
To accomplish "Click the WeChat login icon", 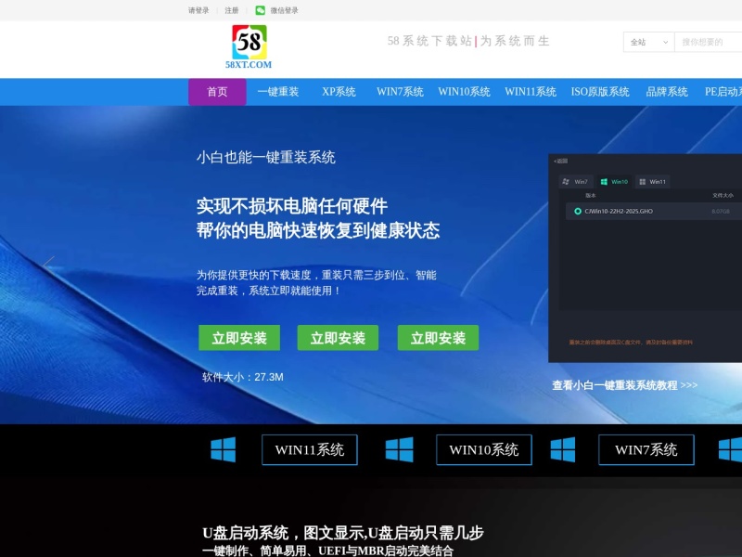I will (x=261, y=10).
